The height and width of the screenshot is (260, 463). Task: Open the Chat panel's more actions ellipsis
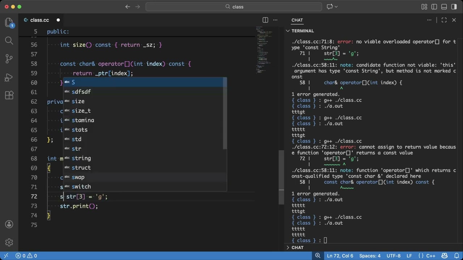click(x=429, y=20)
